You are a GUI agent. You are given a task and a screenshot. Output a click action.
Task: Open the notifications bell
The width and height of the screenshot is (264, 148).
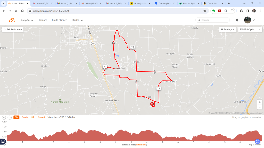(x=237, y=20)
